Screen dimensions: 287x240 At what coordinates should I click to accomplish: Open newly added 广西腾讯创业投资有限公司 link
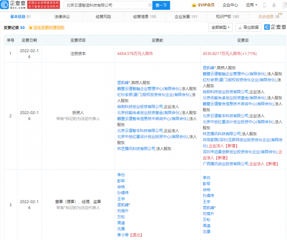(225, 164)
